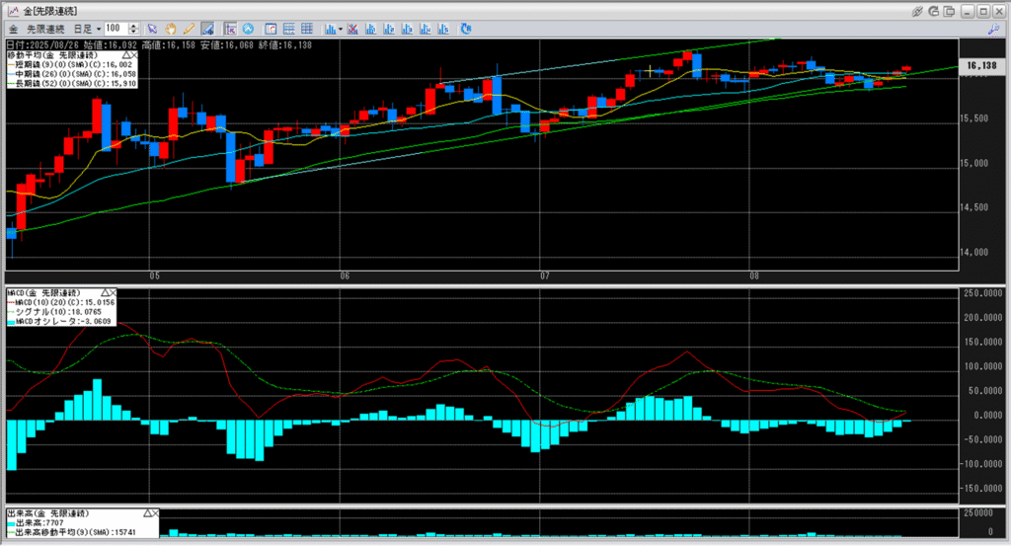
Task: Click the blue clock icon in toolbar
Action: (247, 29)
